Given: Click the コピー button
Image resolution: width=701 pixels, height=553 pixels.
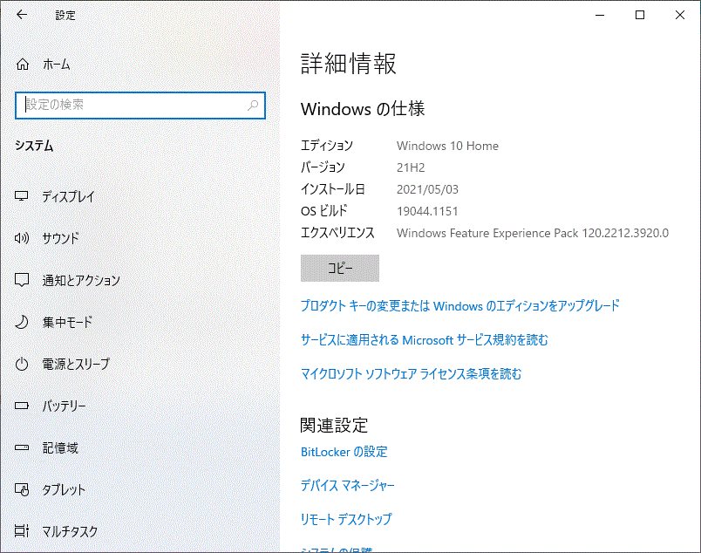Looking at the screenshot, I should coord(340,268).
